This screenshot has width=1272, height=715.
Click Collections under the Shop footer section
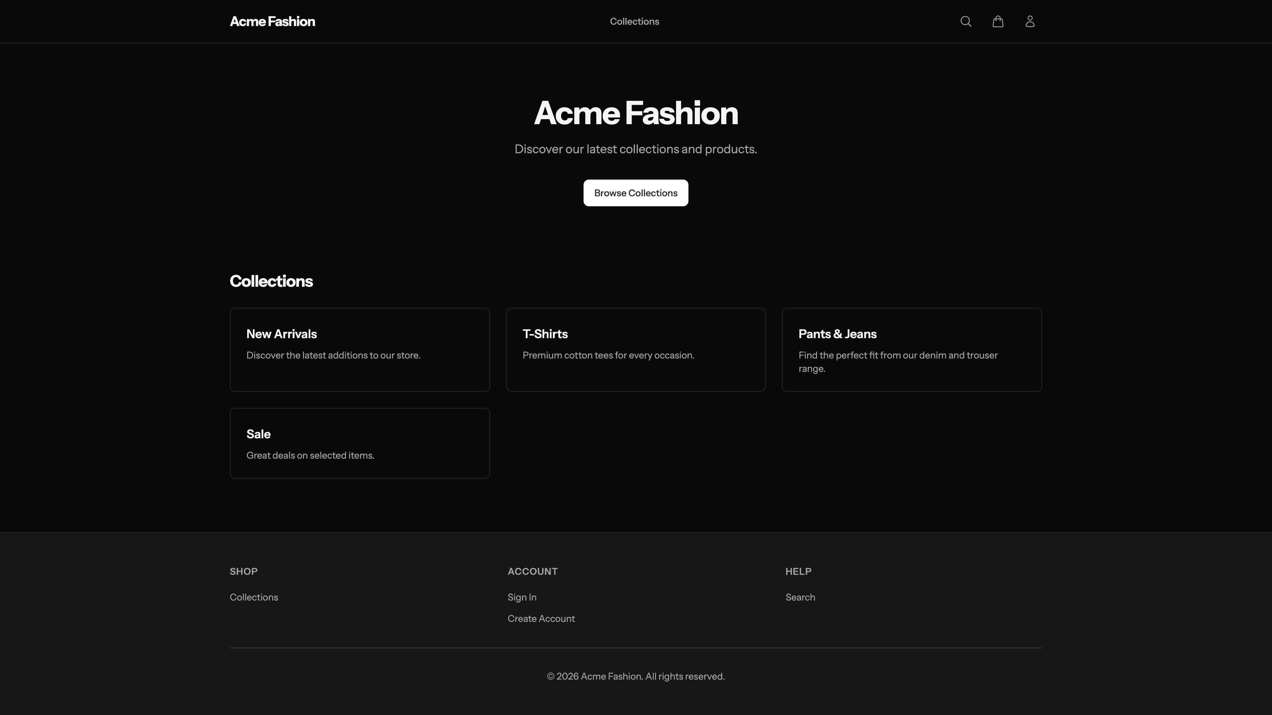tap(254, 597)
